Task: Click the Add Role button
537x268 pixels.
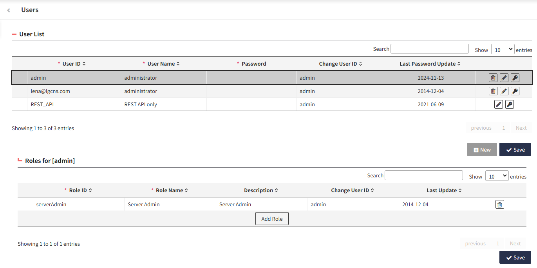Action: tap(272, 219)
